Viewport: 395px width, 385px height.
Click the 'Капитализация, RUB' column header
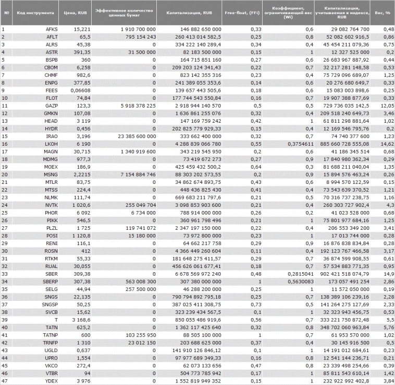click(189, 13)
